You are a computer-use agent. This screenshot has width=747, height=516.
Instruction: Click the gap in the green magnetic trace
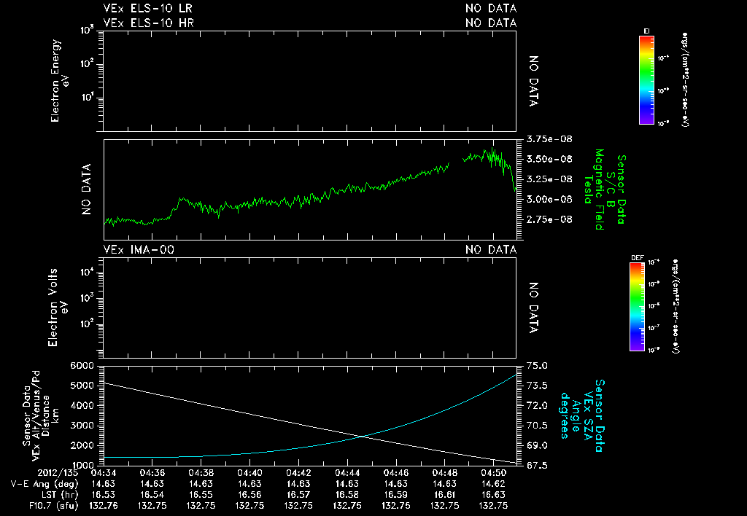click(456, 161)
